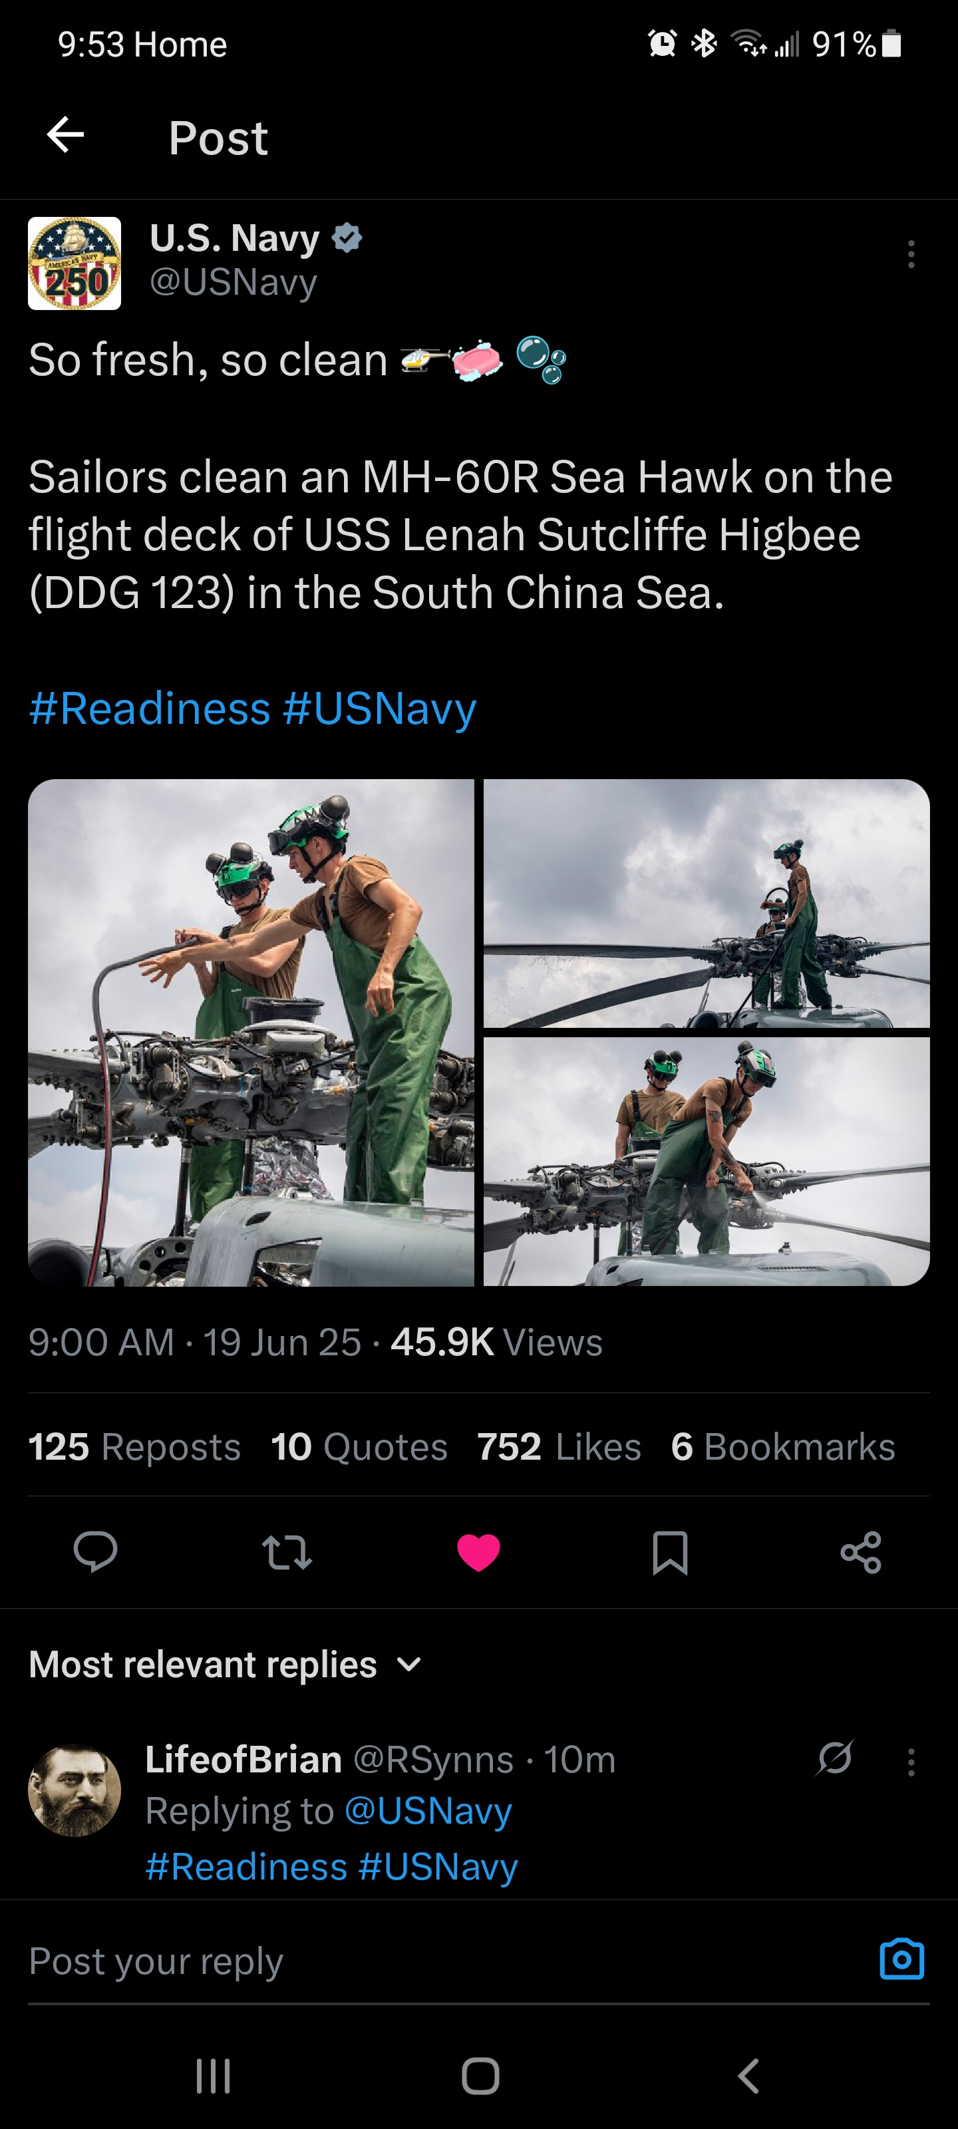958x2129 pixels.
Task: Open post options three-dot menu
Action: coord(911,253)
